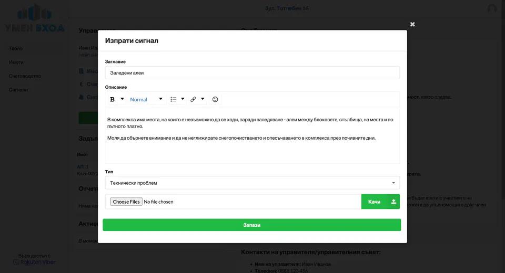Image resolution: width=505 pixels, height=273 pixels.
Task: Open the user avatar in the top-right corner
Action: tap(492, 8)
